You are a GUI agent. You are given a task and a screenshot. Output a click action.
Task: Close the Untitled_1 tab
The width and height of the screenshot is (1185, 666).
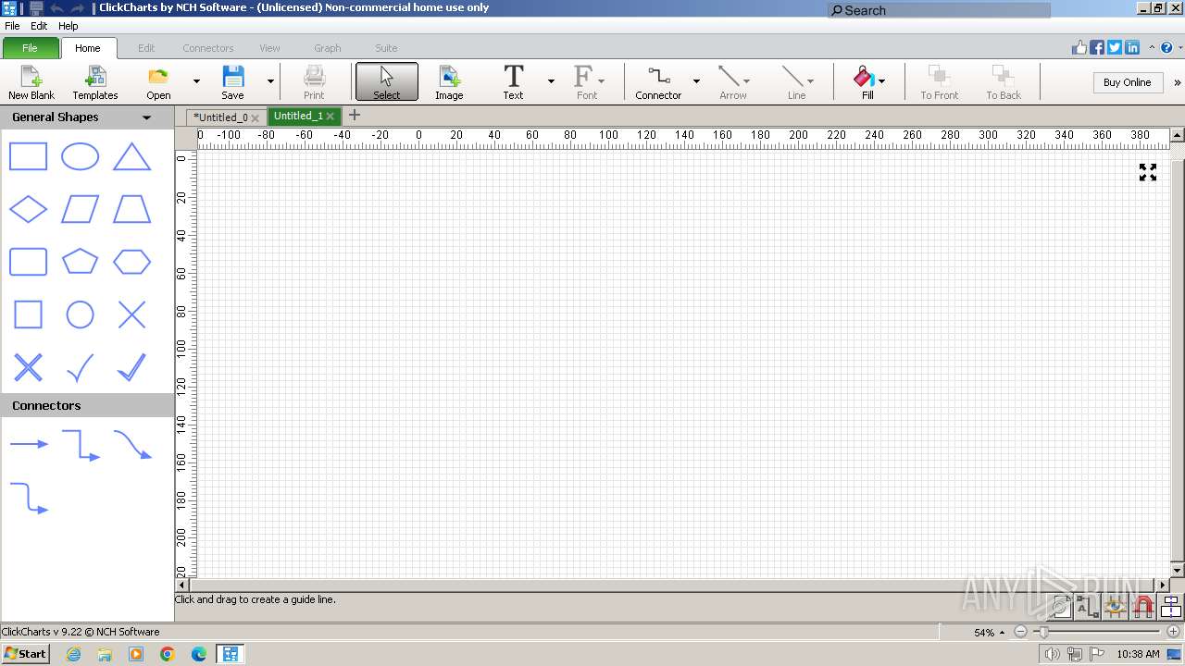(x=330, y=117)
